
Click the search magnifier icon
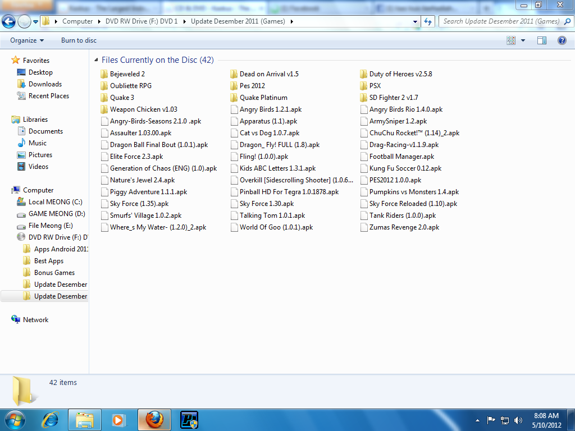[x=567, y=21]
